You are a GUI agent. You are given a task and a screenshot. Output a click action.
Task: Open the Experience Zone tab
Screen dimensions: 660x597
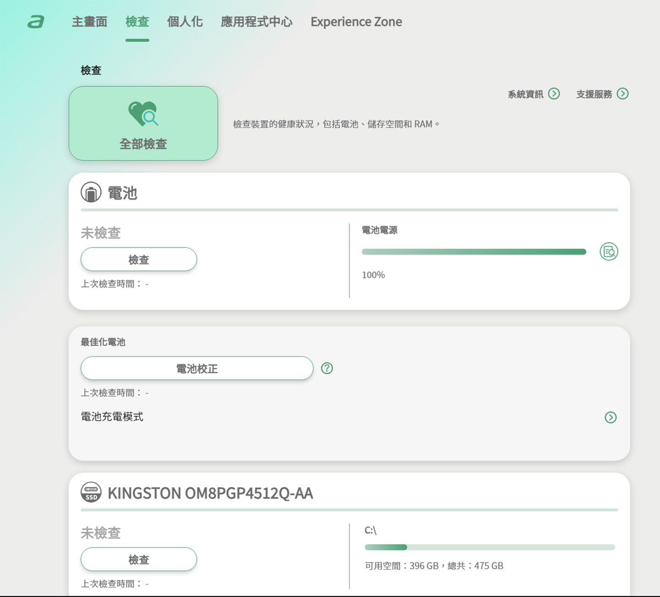click(356, 22)
